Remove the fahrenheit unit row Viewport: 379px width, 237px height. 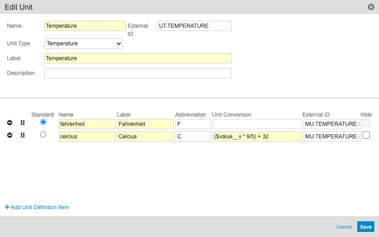point(10,123)
